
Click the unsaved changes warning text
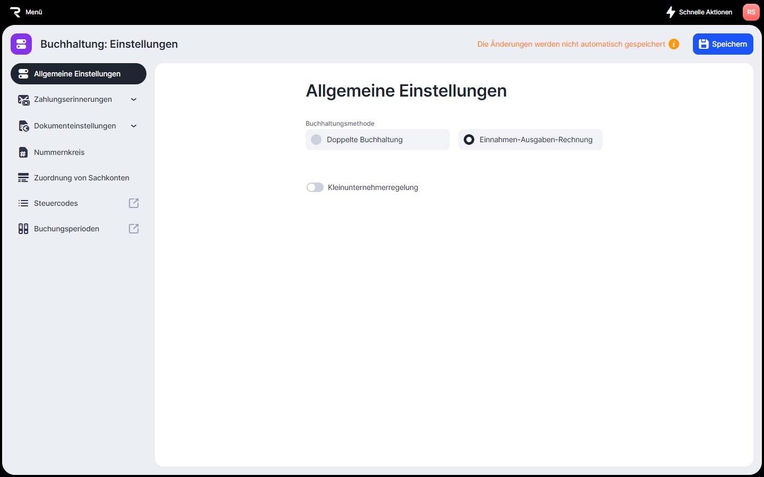pos(571,44)
